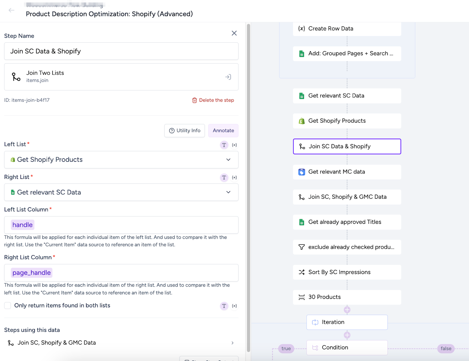
Task: Edit the Step Name text field
Action: [x=121, y=51]
